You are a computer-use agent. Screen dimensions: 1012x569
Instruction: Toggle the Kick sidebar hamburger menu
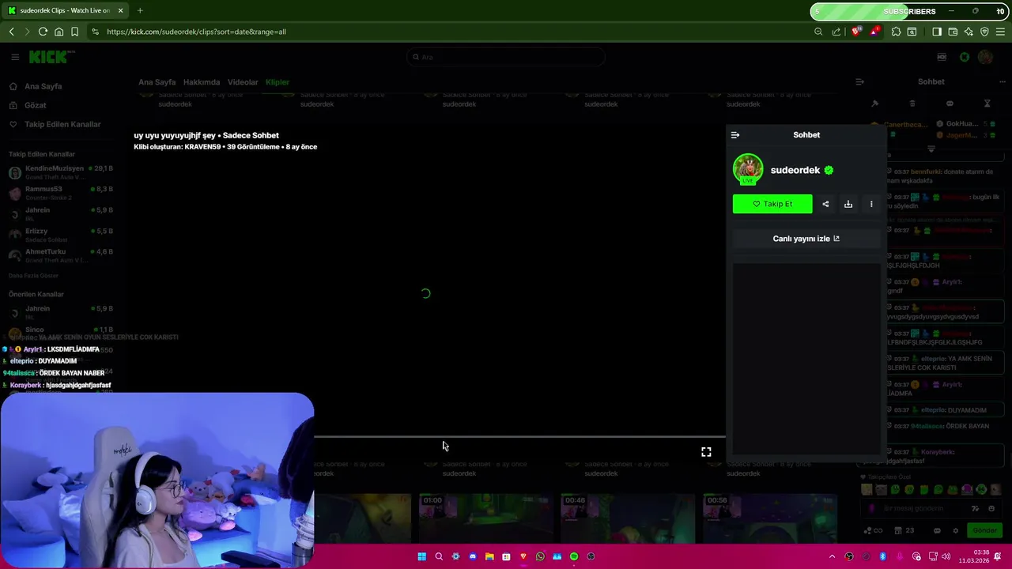pos(15,57)
